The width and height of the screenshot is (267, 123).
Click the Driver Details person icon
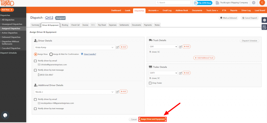point(36,41)
